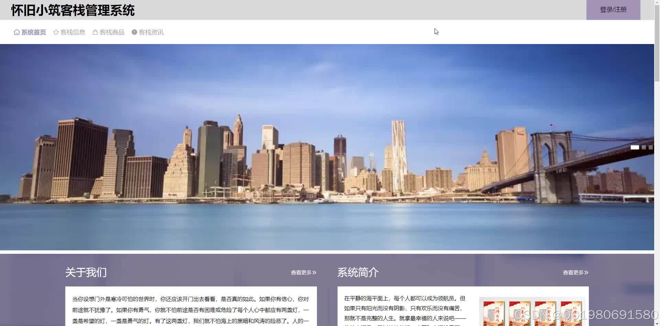The width and height of the screenshot is (660, 326).
Task: Click the star icon next to 客栈信息
Action: click(56, 32)
